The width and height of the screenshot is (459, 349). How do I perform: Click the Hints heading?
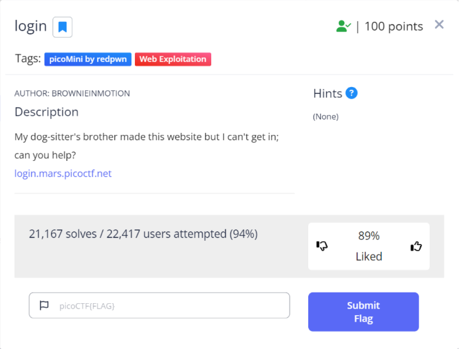(327, 94)
